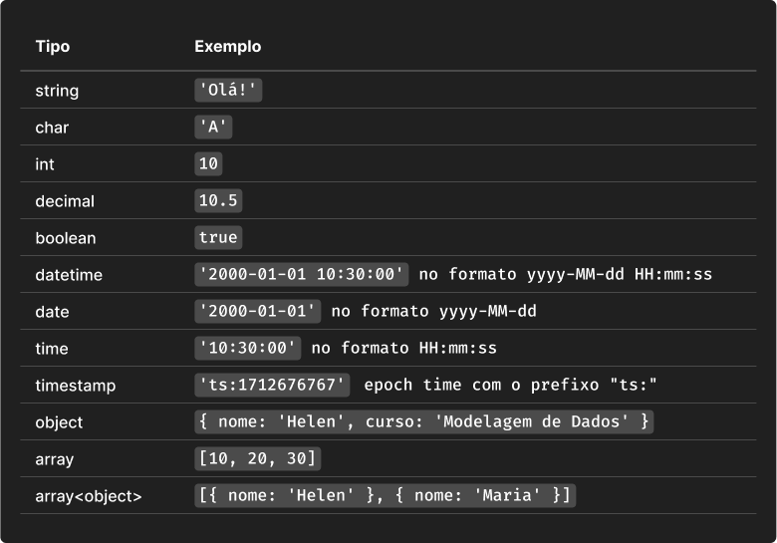Click the text 'no formato yyyy-MM-dd HH:mm:ss'
The image size is (777, 543).
[x=565, y=275]
